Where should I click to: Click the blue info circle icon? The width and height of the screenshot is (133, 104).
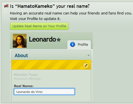73,44
